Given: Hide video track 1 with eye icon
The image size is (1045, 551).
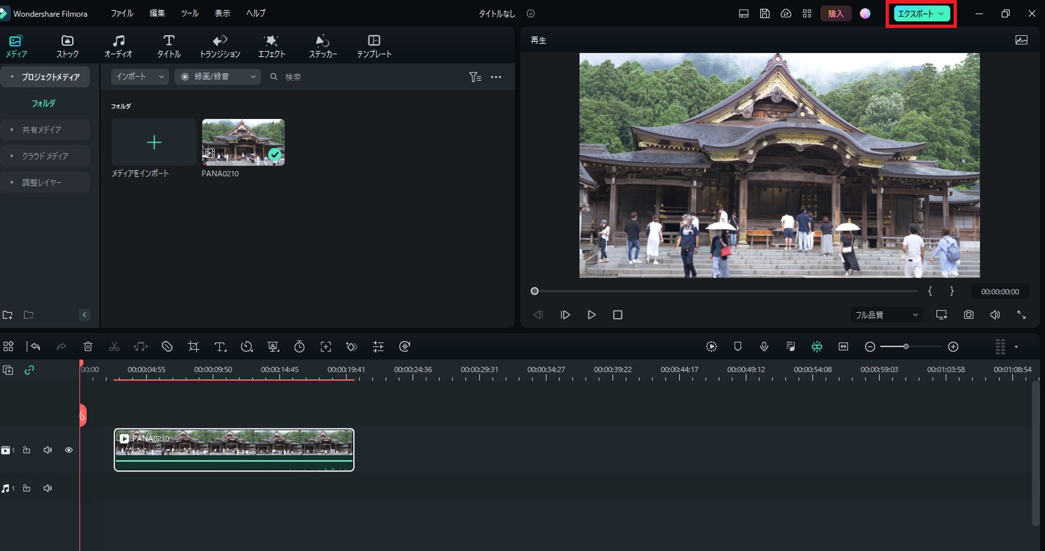Looking at the screenshot, I should click(69, 450).
